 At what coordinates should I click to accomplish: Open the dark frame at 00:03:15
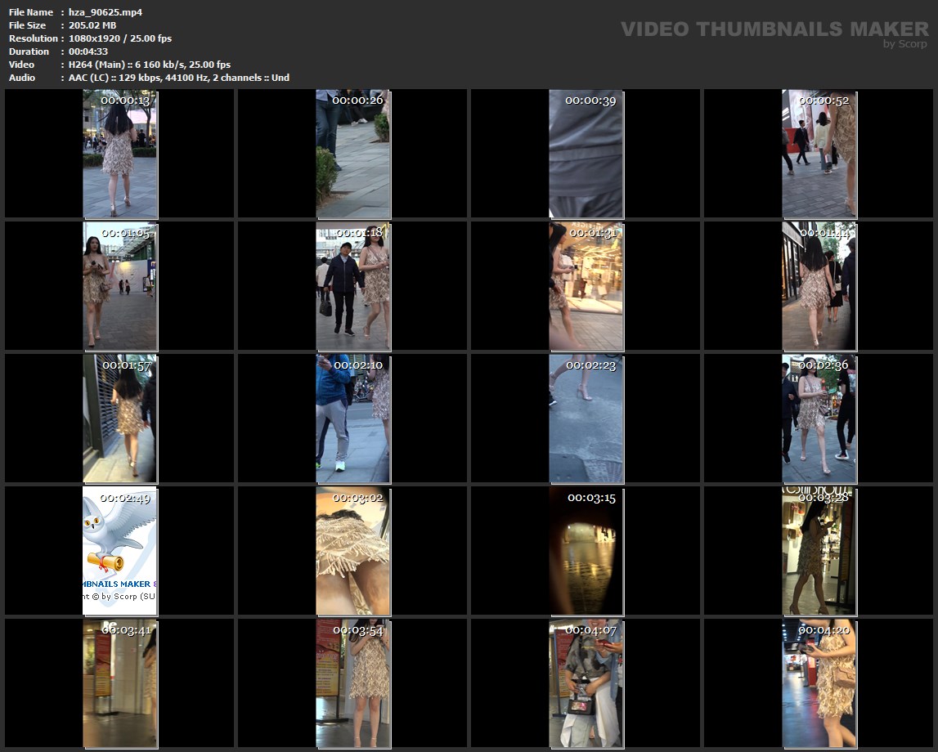[586, 551]
